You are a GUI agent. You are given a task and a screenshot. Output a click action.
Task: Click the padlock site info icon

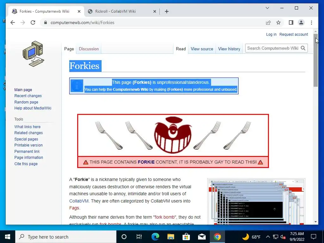[46, 22]
